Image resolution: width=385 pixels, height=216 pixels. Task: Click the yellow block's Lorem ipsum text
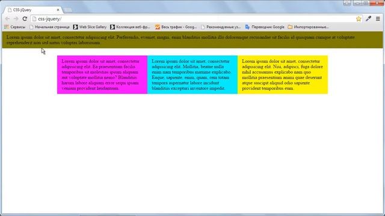(282, 74)
